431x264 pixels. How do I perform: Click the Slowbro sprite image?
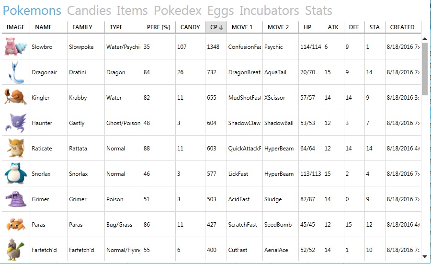pos(16,47)
